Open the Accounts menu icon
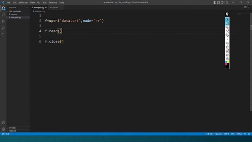 tap(3, 123)
